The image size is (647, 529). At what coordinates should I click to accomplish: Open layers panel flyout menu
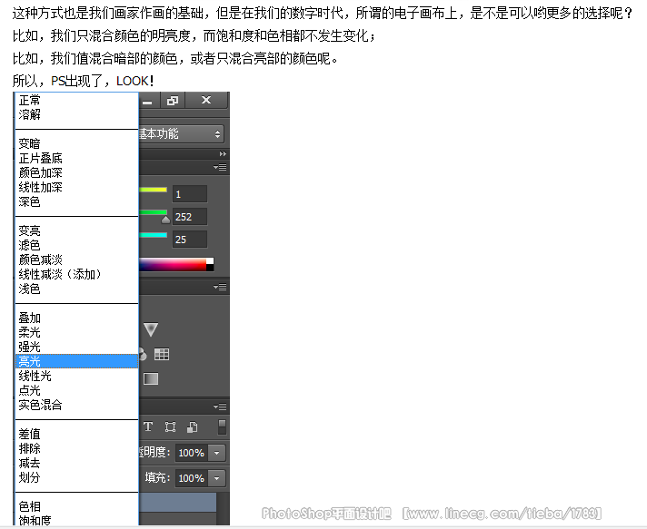pyautogui.click(x=220, y=407)
